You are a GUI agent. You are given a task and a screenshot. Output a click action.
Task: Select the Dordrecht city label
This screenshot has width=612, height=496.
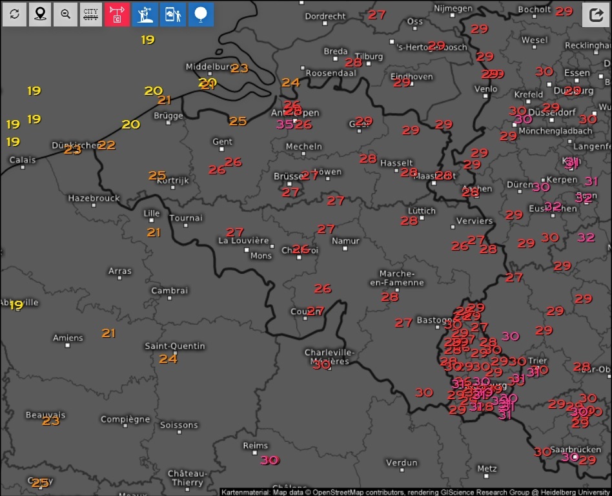pos(325,16)
